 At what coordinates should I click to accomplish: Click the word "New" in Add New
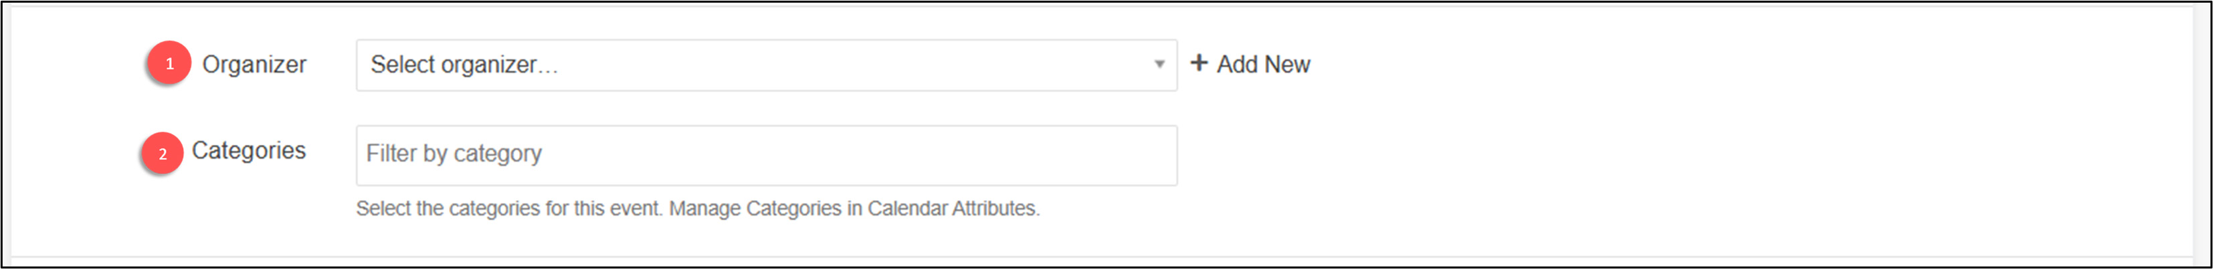(1287, 65)
